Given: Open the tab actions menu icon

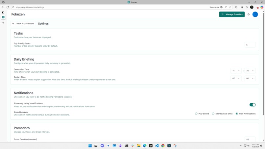Looking at the screenshot, I should [x=3, y=12].
